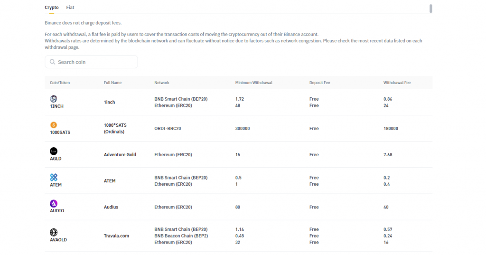Focus the Search coin input field
Screen dimensions: 486x255
pos(95,62)
